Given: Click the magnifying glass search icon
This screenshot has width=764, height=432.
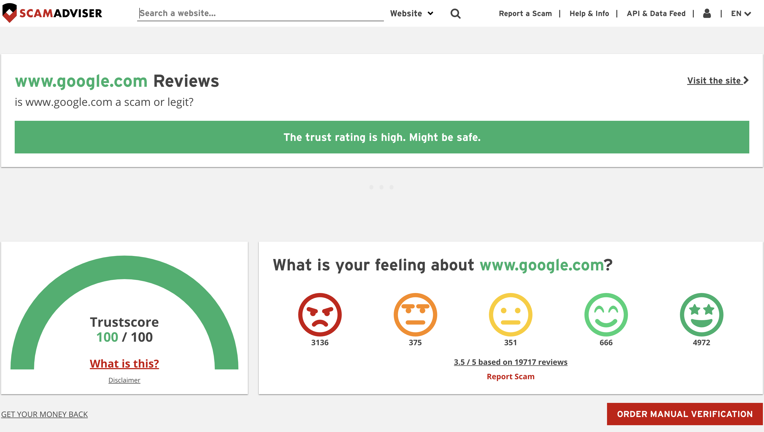Looking at the screenshot, I should coord(455,14).
